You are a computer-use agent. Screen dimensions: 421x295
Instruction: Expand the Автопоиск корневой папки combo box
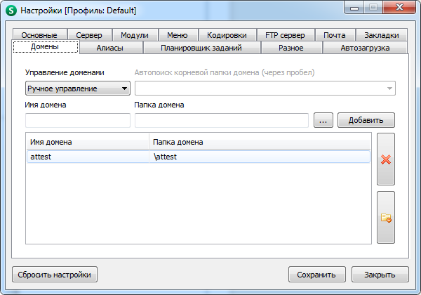388,88
